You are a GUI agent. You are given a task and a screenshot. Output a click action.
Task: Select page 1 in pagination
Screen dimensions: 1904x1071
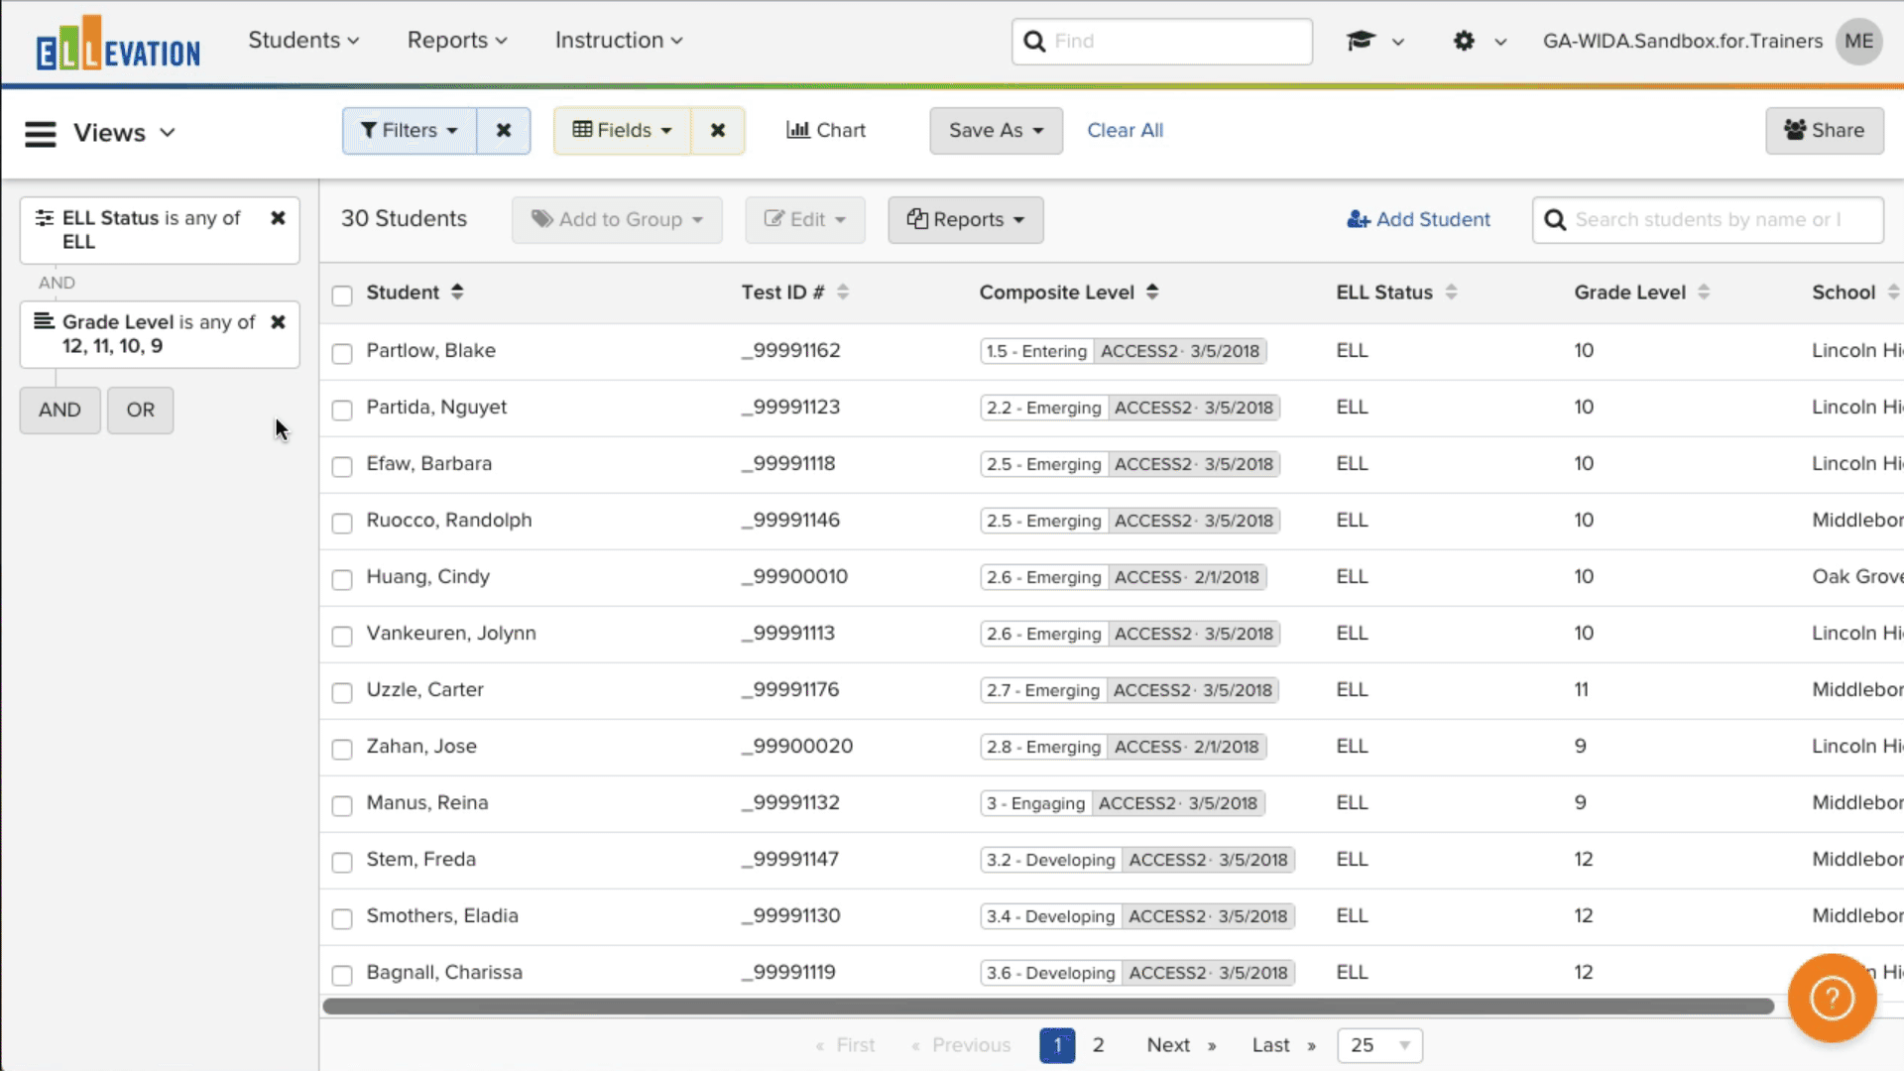pyautogui.click(x=1057, y=1045)
